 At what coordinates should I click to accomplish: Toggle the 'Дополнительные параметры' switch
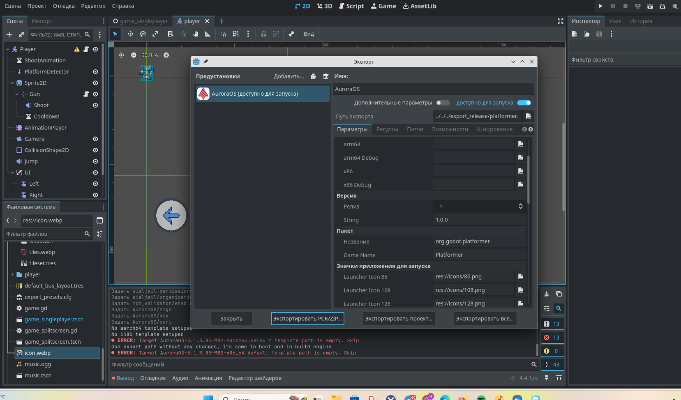pos(443,103)
